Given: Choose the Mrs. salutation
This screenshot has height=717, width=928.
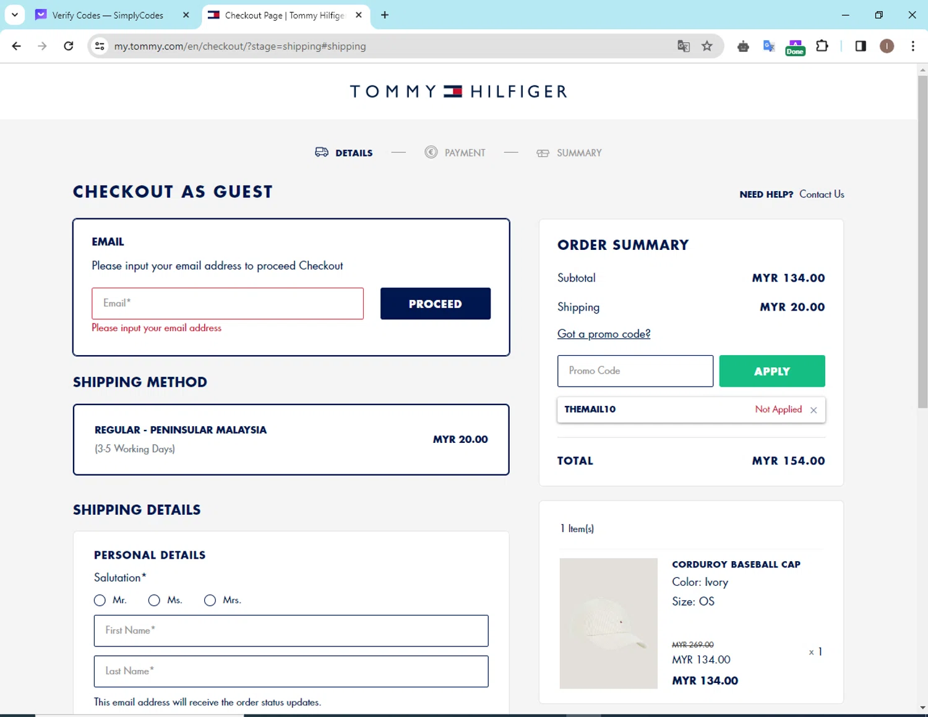Looking at the screenshot, I should pos(210,600).
